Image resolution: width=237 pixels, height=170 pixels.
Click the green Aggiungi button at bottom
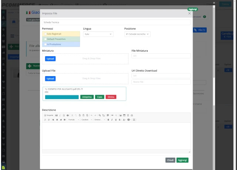tap(182, 160)
